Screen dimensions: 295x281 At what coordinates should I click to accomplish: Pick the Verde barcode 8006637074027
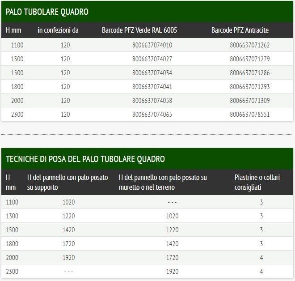152,59
